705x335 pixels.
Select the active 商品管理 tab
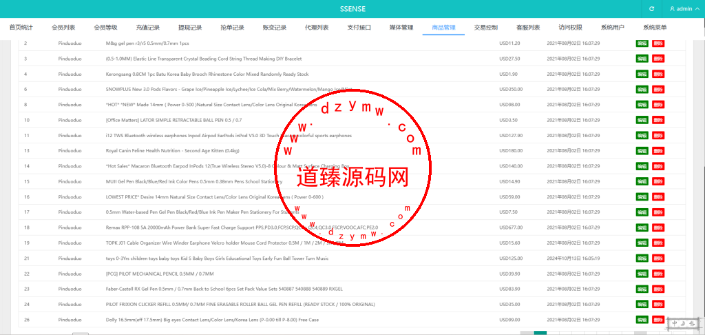[444, 28]
